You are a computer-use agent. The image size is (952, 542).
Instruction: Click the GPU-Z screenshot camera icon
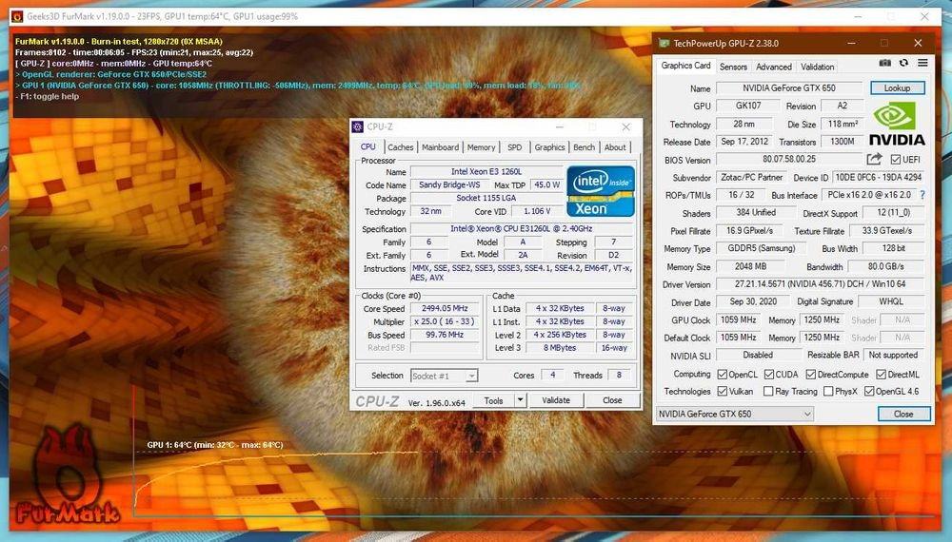point(885,63)
